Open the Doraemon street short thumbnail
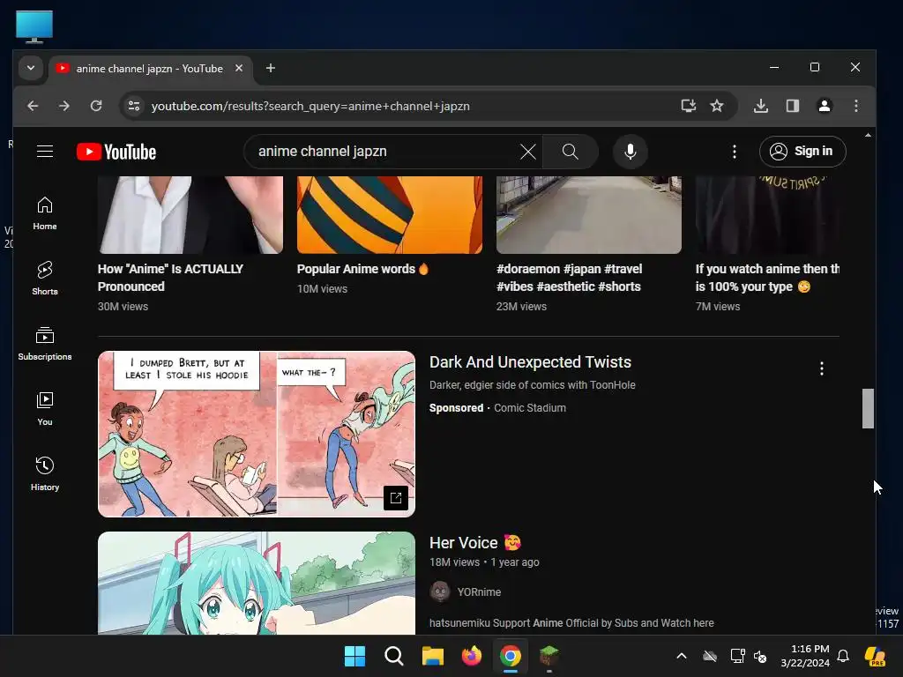Viewport: 903px width, 677px height. pos(588,215)
